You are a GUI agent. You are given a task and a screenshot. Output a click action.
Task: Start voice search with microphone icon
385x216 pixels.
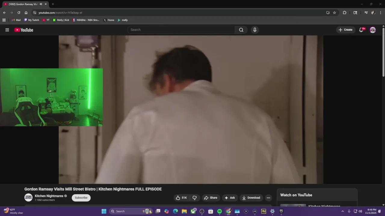[255, 30]
